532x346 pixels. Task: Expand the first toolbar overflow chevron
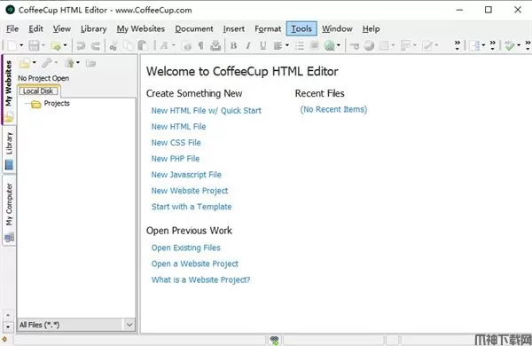[x=458, y=45]
